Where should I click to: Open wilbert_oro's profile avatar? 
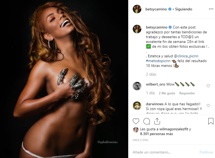coord(137,86)
